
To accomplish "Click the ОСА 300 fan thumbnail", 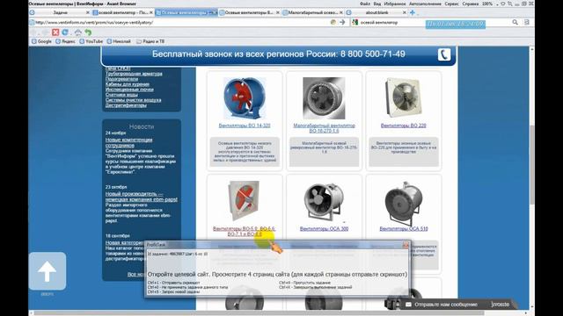I will pyautogui.click(x=324, y=201).
